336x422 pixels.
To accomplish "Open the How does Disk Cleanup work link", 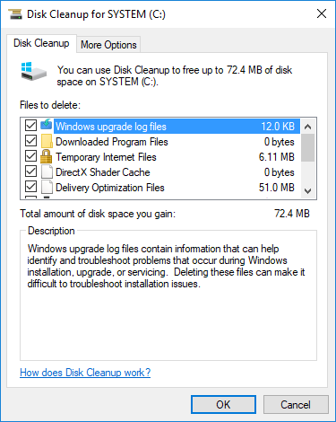I will [85, 373].
